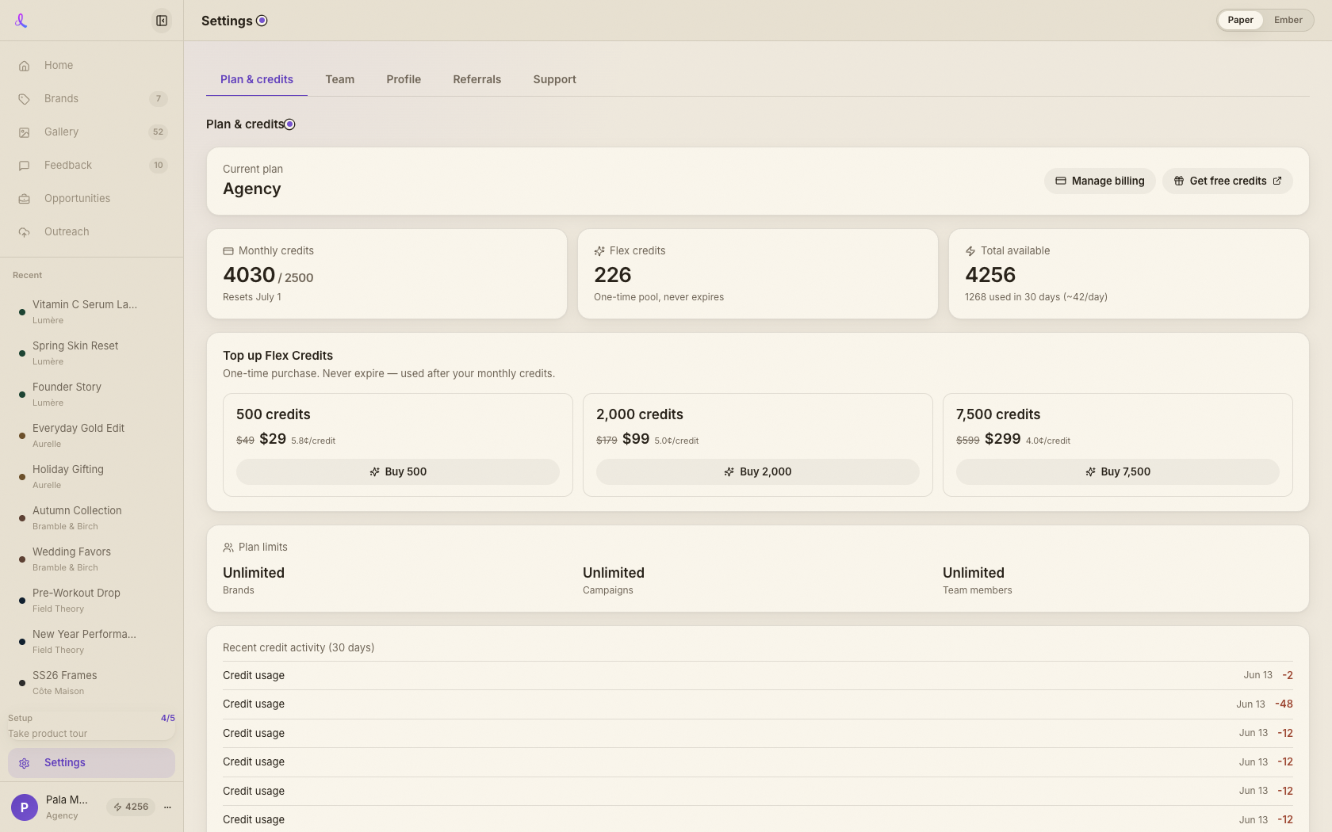Purchase with the Buy 7,500 button

[x=1118, y=471]
